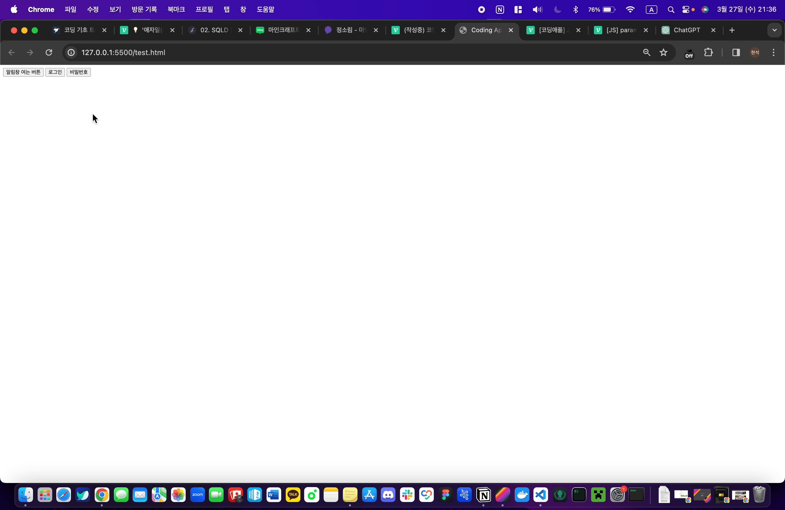This screenshot has width=785, height=510.
Task: Toggle Do Not Disturb moon icon
Action: 557,10
